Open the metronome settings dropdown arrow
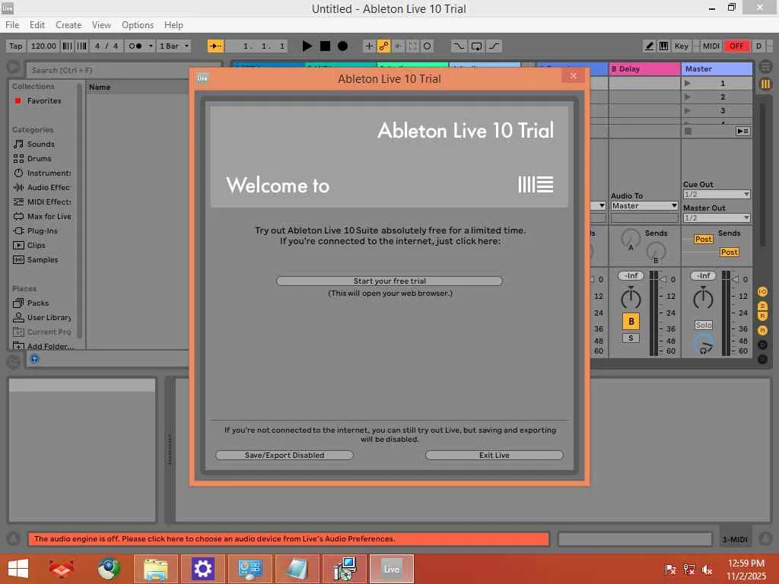 click(x=151, y=46)
